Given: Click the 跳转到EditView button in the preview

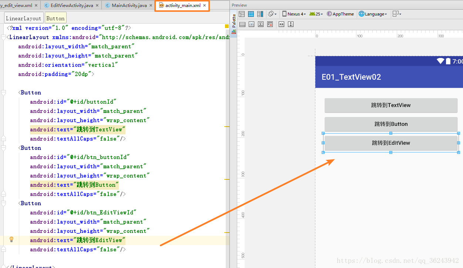Looking at the screenshot, I should [x=391, y=143].
